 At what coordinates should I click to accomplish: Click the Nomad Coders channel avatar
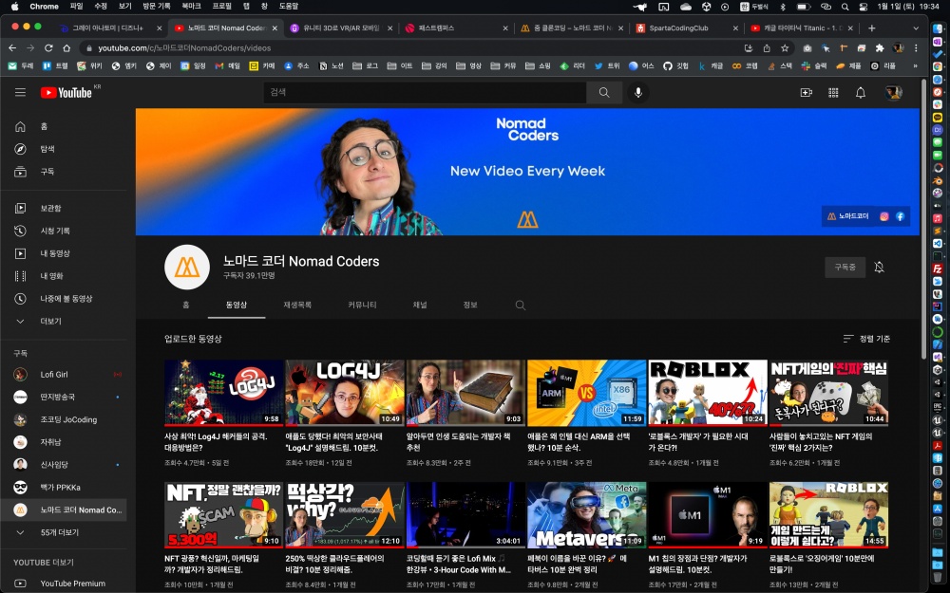click(x=187, y=268)
